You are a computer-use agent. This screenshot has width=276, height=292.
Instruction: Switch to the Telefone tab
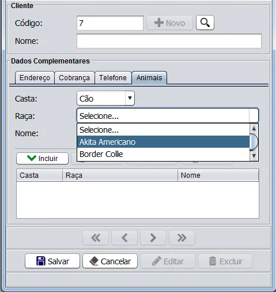click(113, 78)
